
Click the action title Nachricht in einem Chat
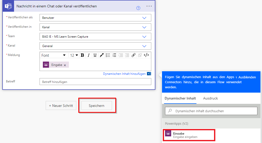coord(57,6)
